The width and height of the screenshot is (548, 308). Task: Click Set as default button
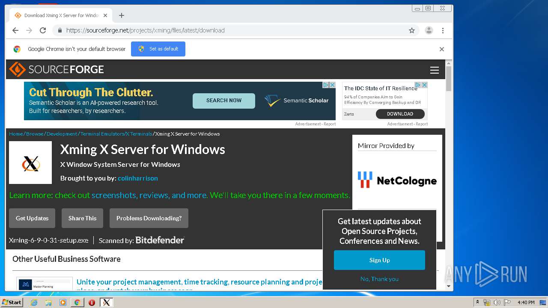click(158, 49)
